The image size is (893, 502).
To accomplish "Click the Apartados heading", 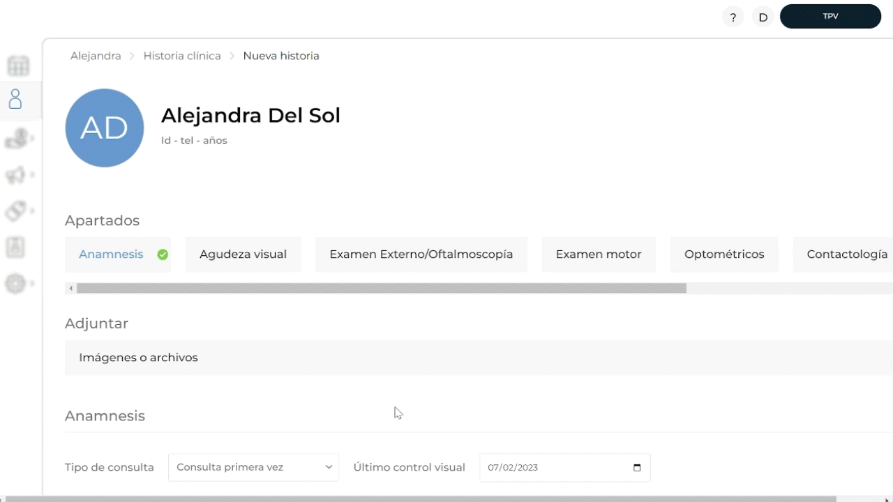I will [102, 221].
